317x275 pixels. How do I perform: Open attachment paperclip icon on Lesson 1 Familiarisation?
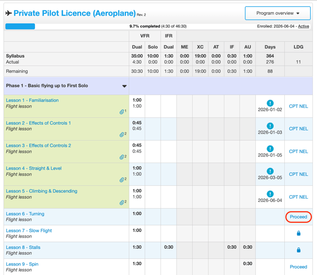122,112
